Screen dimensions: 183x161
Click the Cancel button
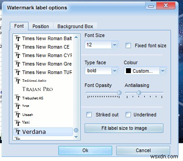tap(143, 150)
